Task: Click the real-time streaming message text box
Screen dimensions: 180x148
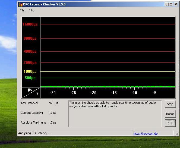Action: pos(115,114)
